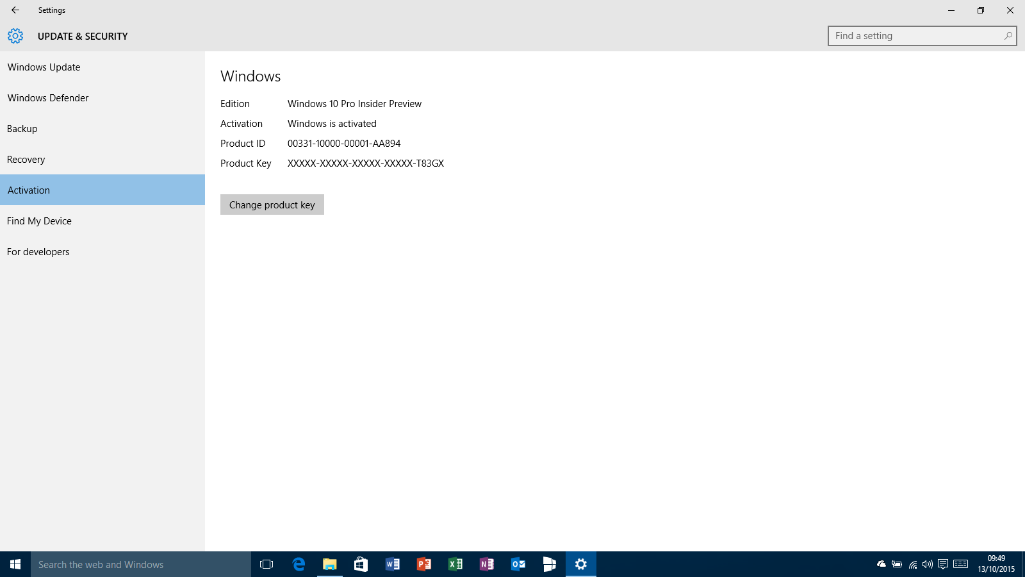1025x577 pixels.
Task: Launch Microsoft Edge from the taskbar
Action: (x=299, y=564)
